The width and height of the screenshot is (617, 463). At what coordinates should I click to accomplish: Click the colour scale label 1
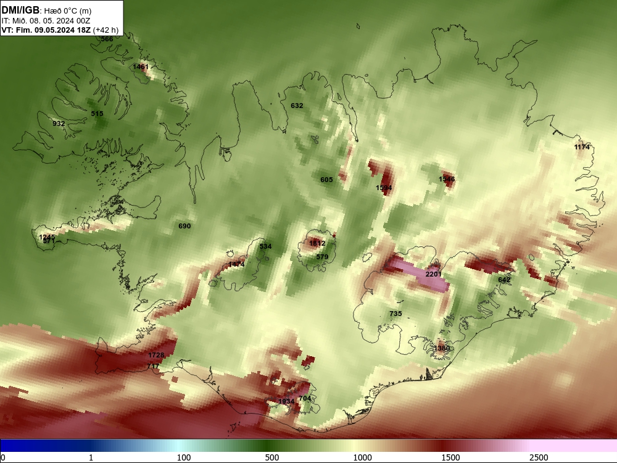pyautogui.click(x=91, y=457)
